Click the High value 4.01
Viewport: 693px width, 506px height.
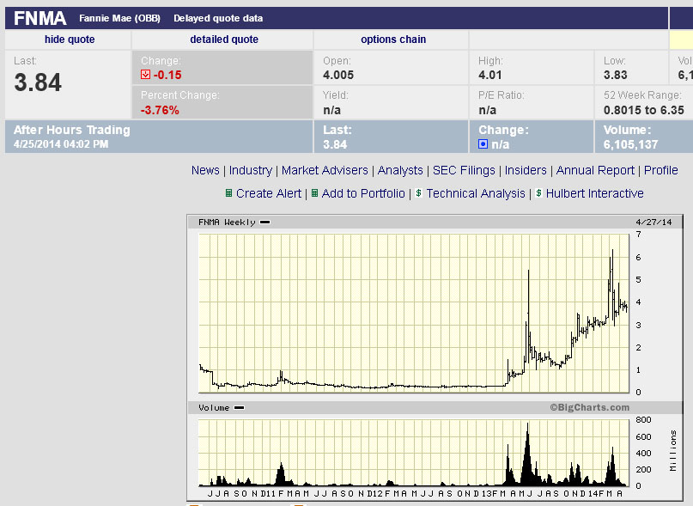pyautogui.click(x=489, y=75)
